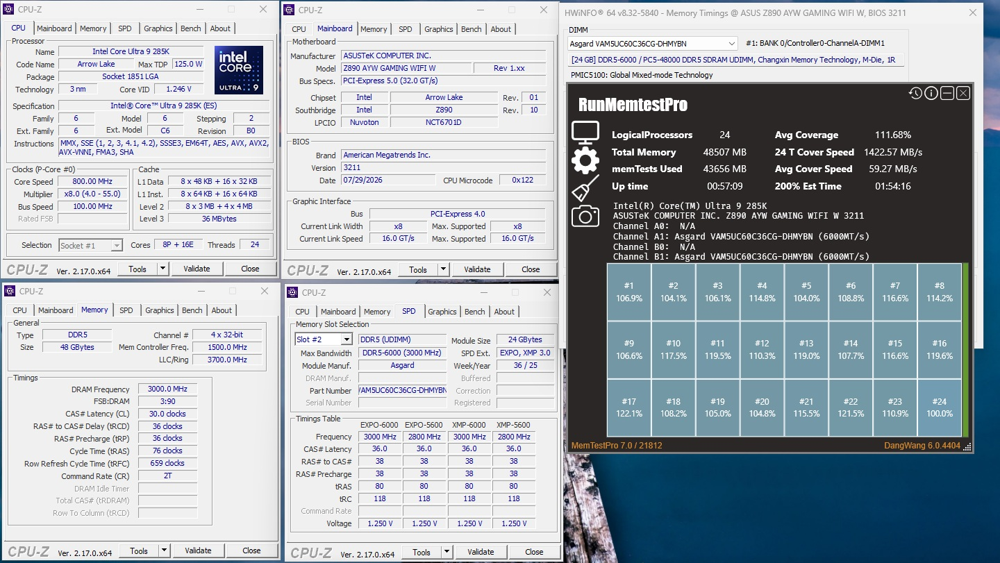Click Validate in CPU-Z processor window
Viewport: 1000px width, 563px height.
pyautogui.click(x=197, y=269)
